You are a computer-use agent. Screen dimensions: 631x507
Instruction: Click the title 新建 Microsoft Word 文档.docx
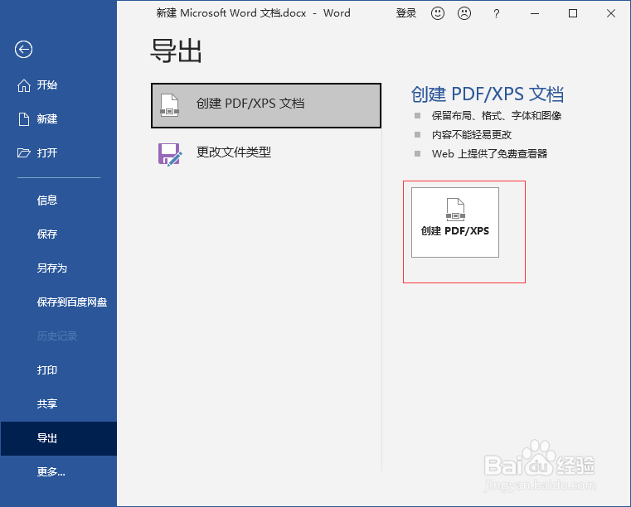point(231,13)
